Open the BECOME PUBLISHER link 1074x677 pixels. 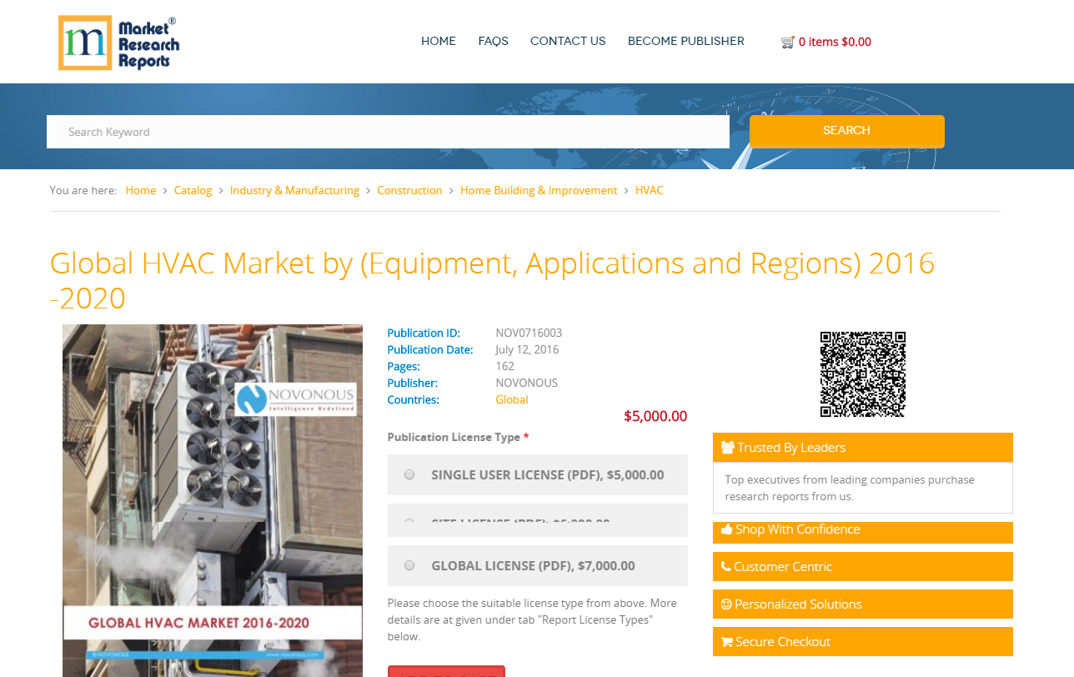pyautogui.click(x=685, y=41)
